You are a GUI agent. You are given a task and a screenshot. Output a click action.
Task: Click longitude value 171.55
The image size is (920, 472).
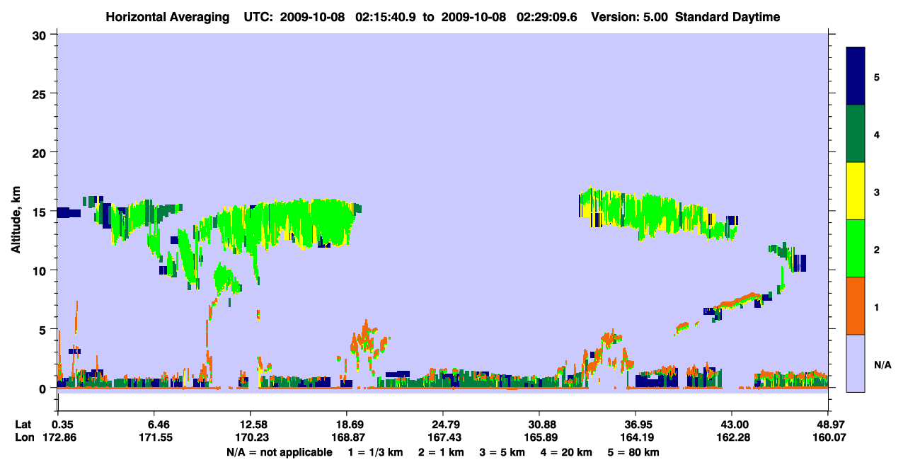(x=156, y=438)
